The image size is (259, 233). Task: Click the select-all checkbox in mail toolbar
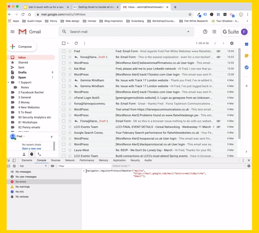[64, 43]
